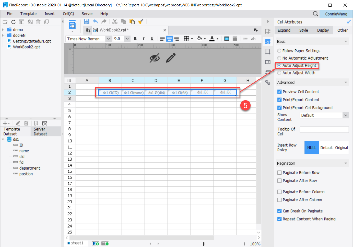Click the Redo arrow icon
The height and width of the screenshot is (247, 353).
[x=104, y=21]
